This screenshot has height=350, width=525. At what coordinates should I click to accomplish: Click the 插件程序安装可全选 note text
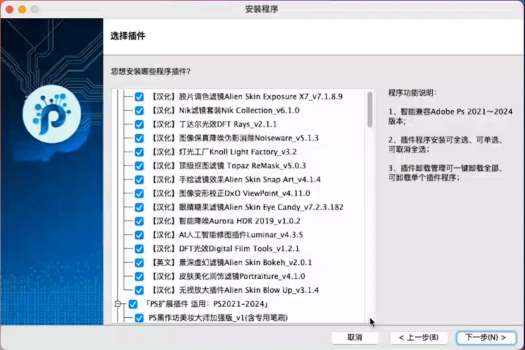coord(445,145)
